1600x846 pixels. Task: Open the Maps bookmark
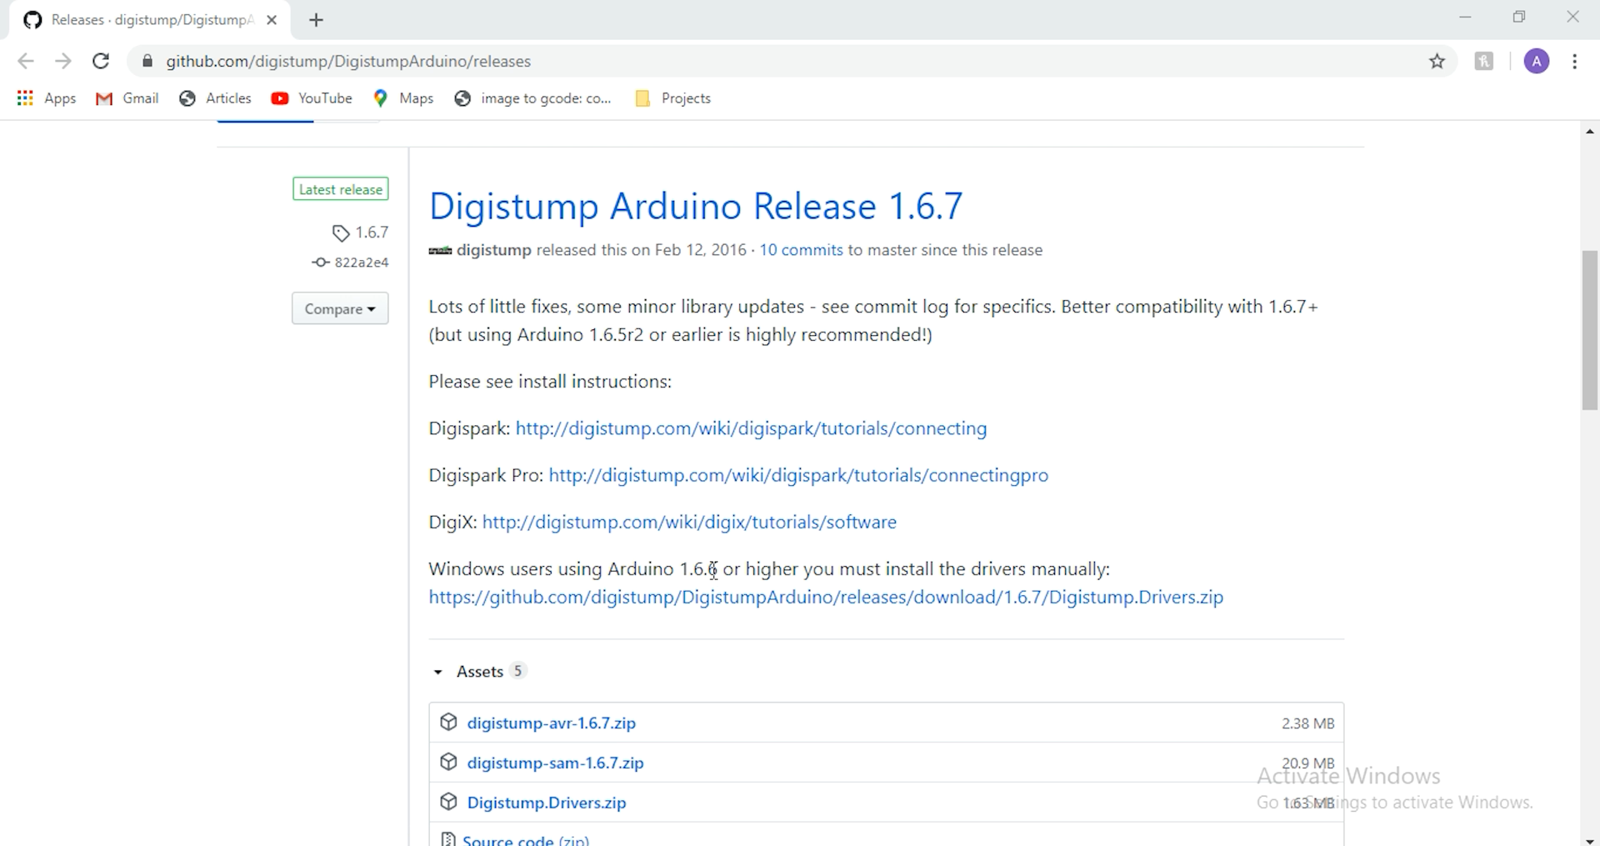[403, 98]
